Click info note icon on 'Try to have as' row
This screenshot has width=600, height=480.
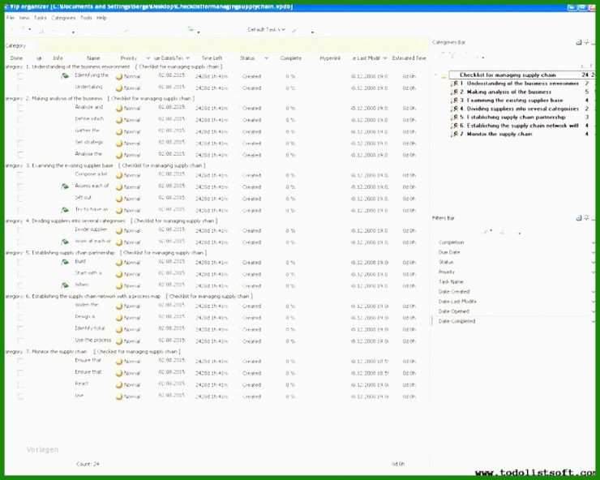pyautogui.click(x=65, y=210)
